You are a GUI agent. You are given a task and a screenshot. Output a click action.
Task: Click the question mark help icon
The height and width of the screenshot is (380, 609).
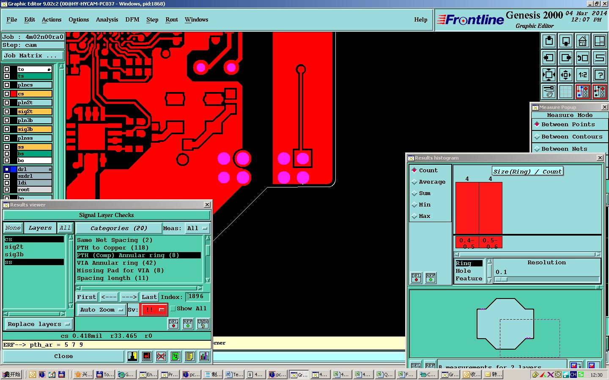600,75
